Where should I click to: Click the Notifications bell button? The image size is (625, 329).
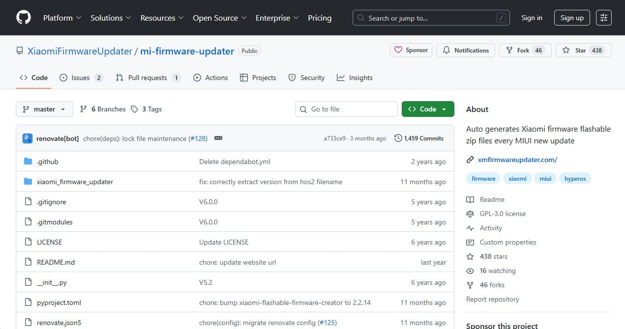tap(466, 50)
